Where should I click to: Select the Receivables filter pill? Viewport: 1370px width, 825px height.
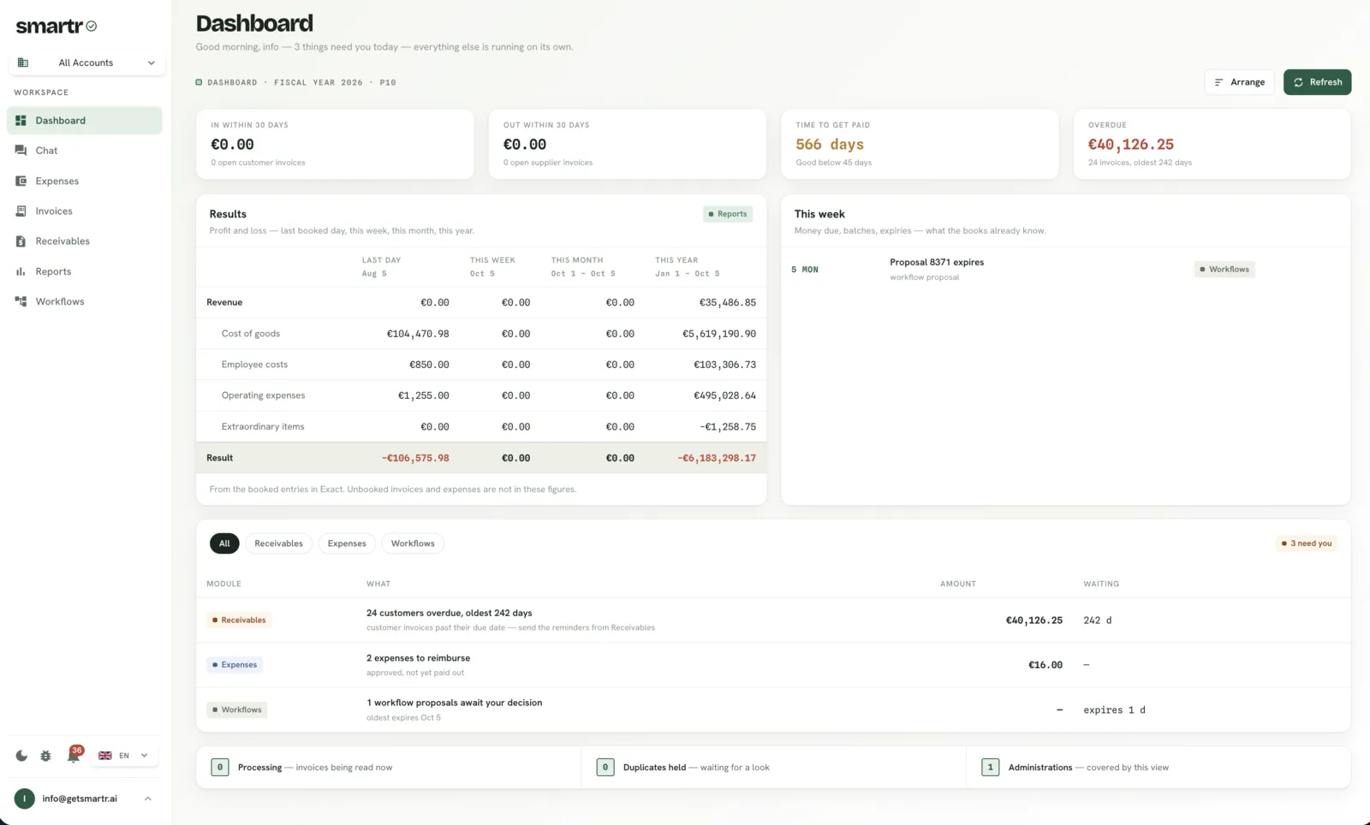278,543
